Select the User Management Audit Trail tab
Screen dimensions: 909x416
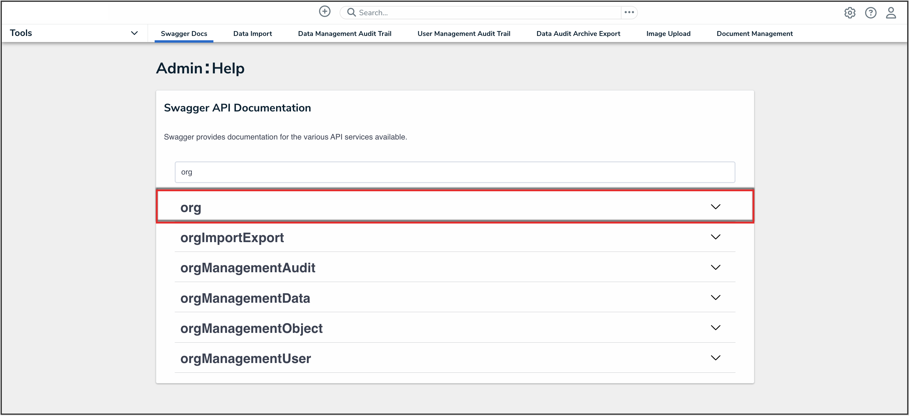click(464, 33)
